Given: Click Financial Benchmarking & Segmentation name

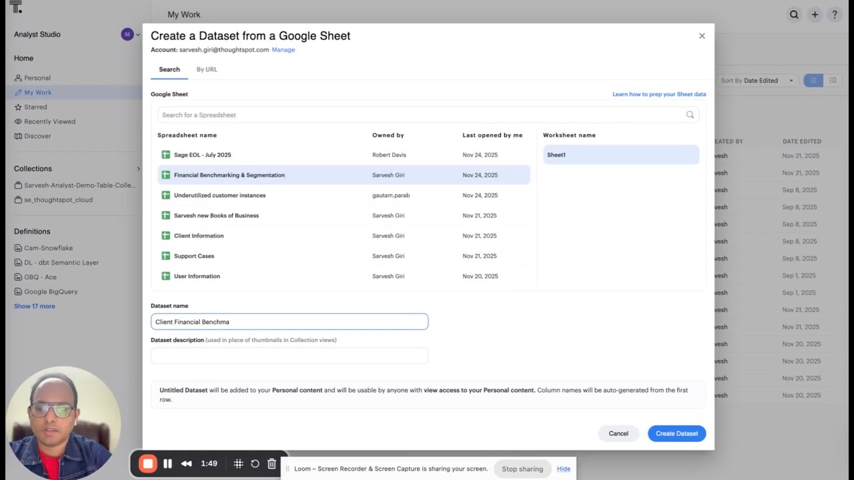Looking at the screenshot, I should pos(230,175).
